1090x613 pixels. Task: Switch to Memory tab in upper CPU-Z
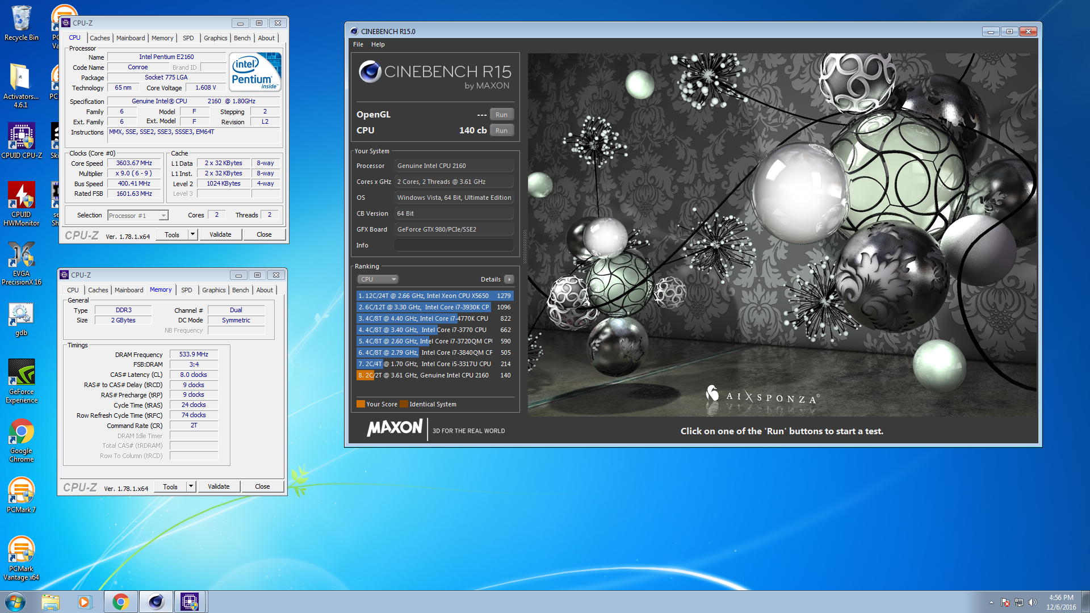pos(162,38)
